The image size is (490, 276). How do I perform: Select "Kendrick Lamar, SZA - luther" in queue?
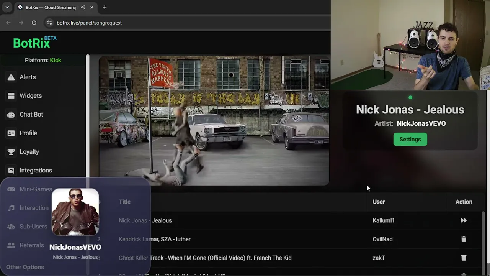tap(155, 239)
